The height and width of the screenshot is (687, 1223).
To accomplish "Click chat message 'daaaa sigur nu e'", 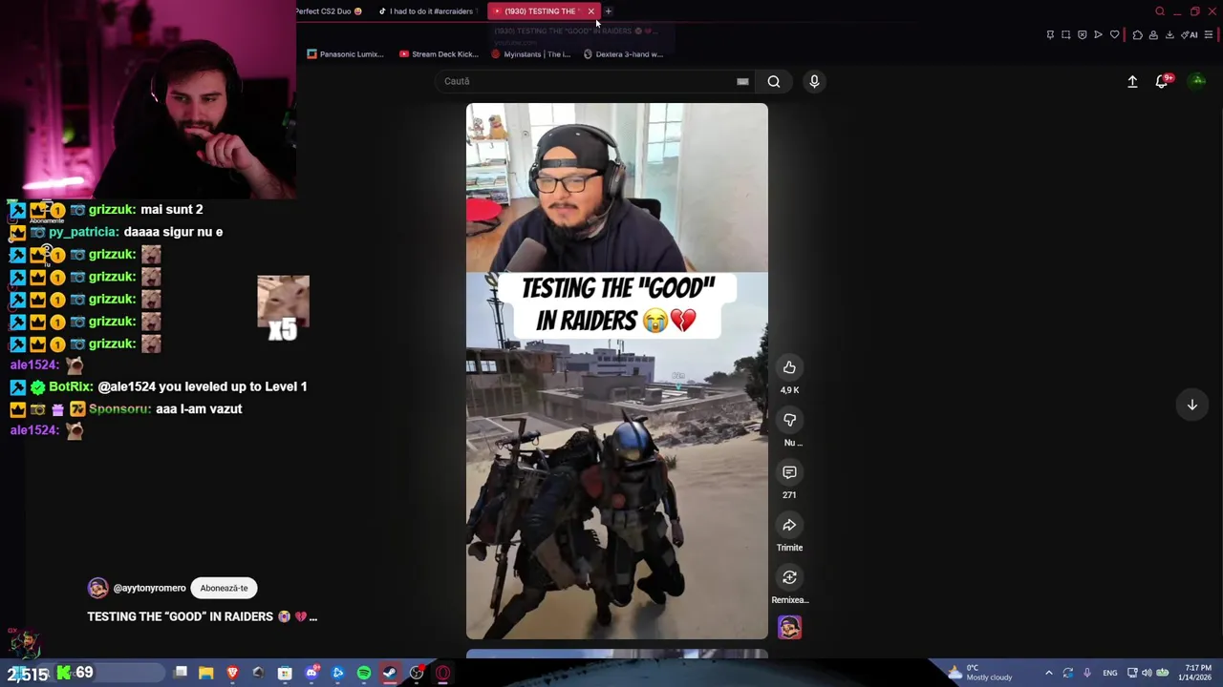I will coord(173,232).
